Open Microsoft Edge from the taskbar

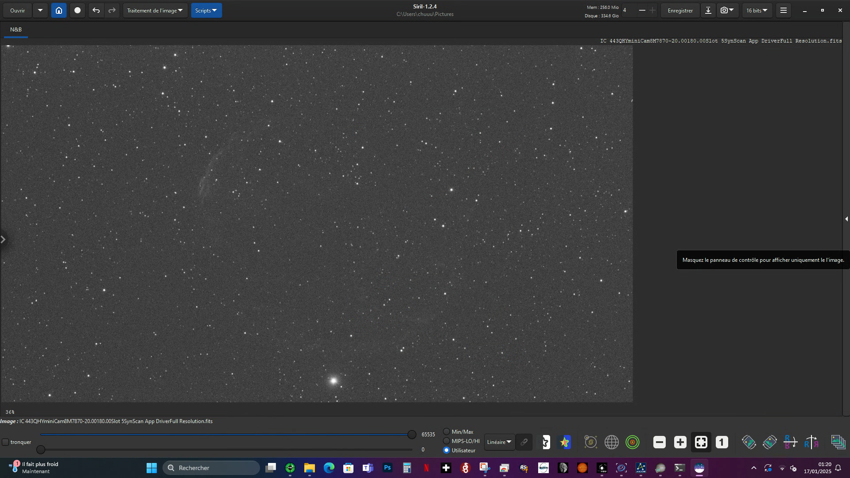[x=329, y=468]
